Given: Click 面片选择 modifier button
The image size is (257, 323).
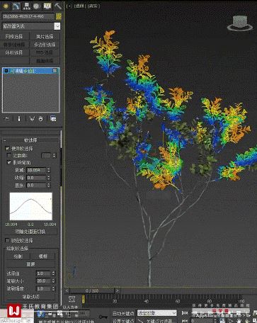Looking at the screenshot, I should pyautogui.click(x=45, y=36).
